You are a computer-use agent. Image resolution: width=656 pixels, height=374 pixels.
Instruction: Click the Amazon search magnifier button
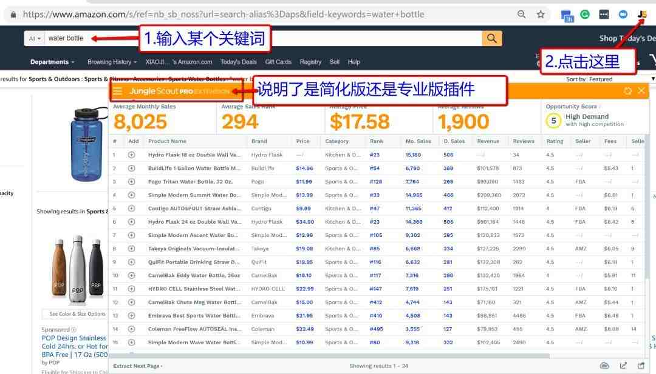coord(492,38)
